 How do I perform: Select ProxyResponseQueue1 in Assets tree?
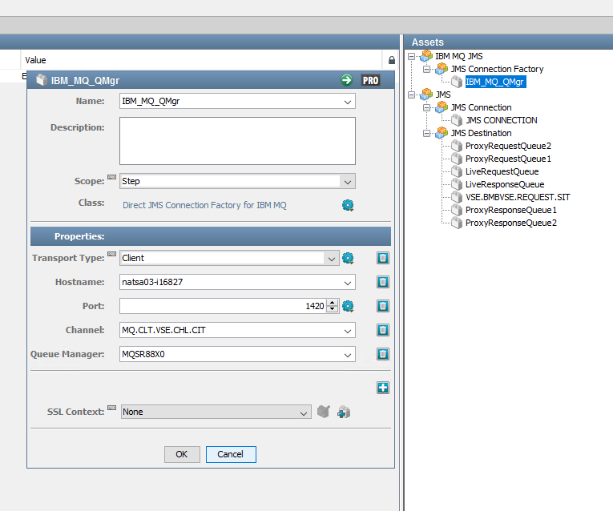pyautogui.click(x=511, y=210)
